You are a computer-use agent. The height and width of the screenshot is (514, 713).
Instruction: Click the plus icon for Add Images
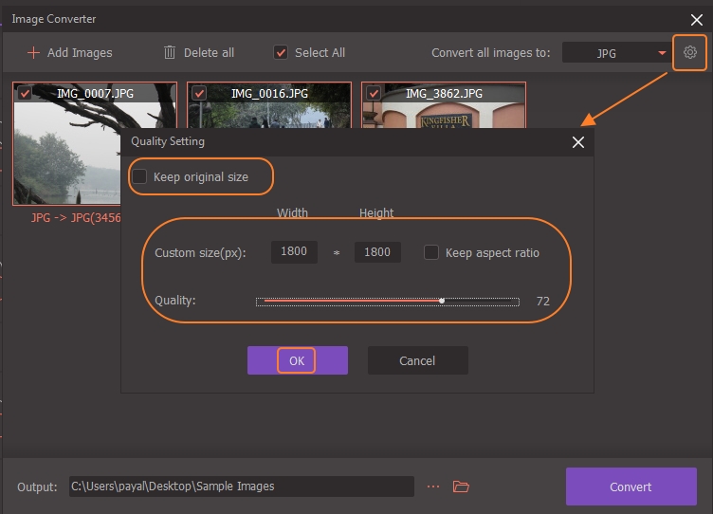coord(33,53)
